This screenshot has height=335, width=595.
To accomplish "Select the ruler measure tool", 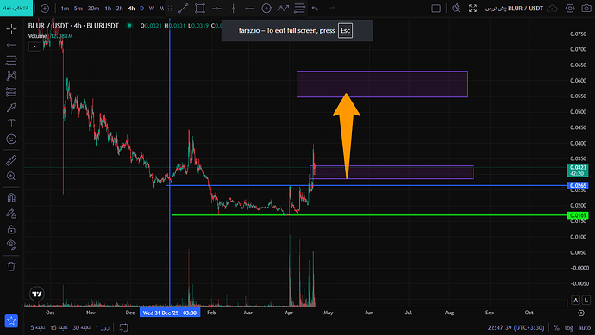I will [11, 161].
